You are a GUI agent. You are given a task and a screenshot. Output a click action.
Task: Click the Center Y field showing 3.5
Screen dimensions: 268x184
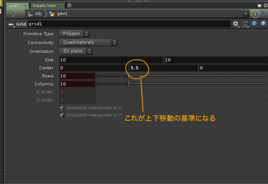point(163,68)
